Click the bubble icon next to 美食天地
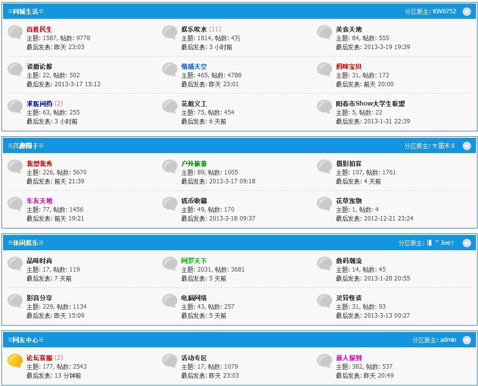478x386 pixels. [324, 32]
